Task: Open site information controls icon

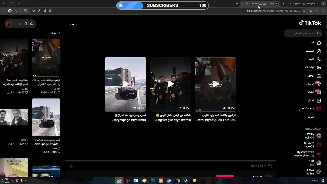Action: 303,11
